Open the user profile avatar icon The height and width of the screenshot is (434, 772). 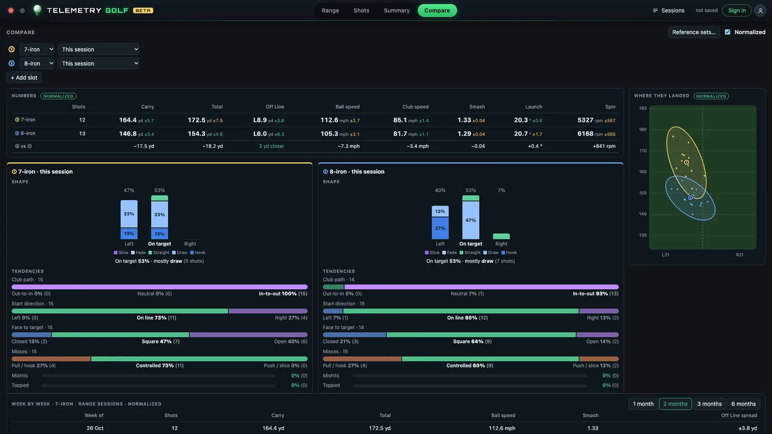click(x=760, y=11)
